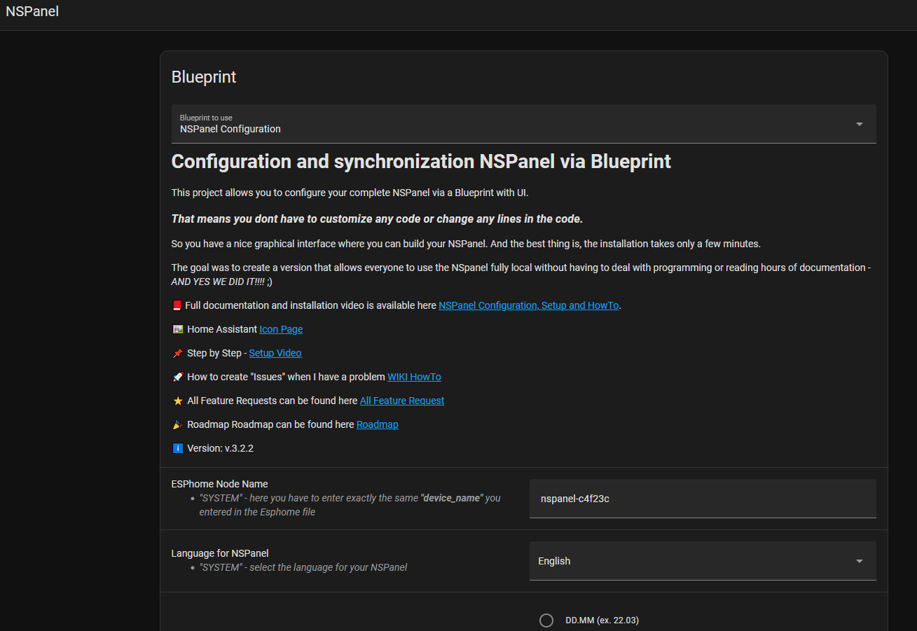The image size is (917, 631).
Task: Click the star icon beside Feature Requests
Action: (x=177, y=401)
